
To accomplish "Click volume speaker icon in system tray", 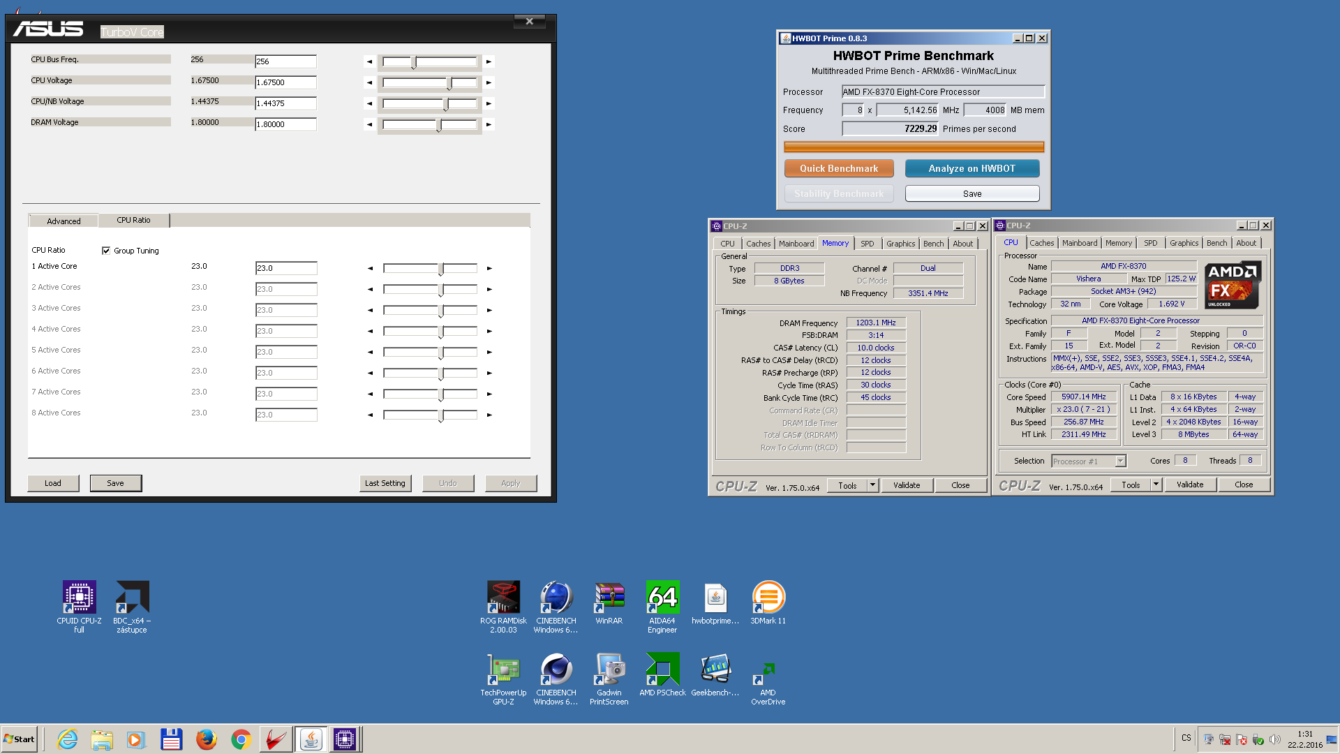I will (x=1274, y=739).
